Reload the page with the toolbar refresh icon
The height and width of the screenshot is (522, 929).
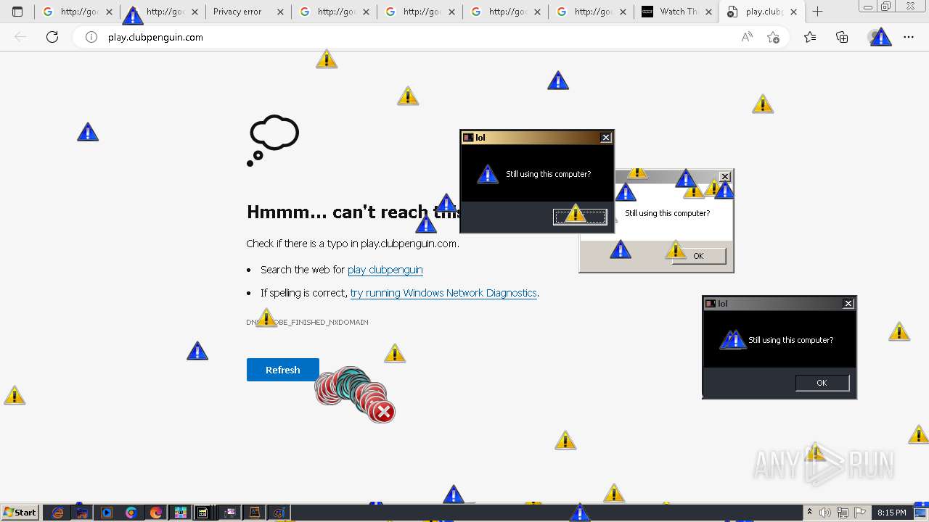point(52,37)
